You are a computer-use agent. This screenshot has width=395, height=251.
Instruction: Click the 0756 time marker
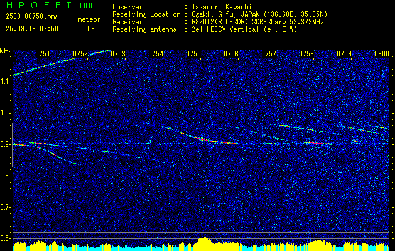(231, 54)
